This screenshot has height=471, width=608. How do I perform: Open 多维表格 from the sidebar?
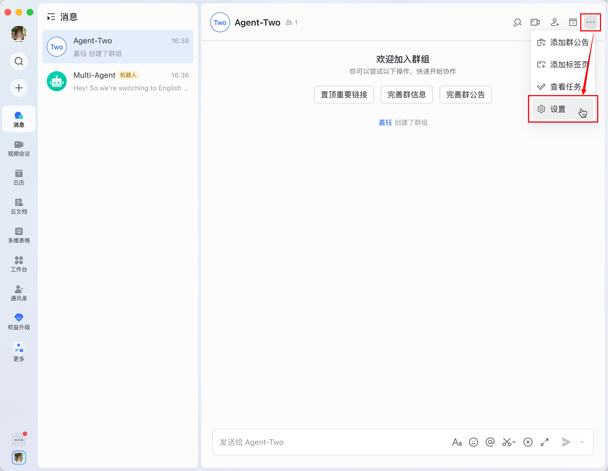coord(18,236)
